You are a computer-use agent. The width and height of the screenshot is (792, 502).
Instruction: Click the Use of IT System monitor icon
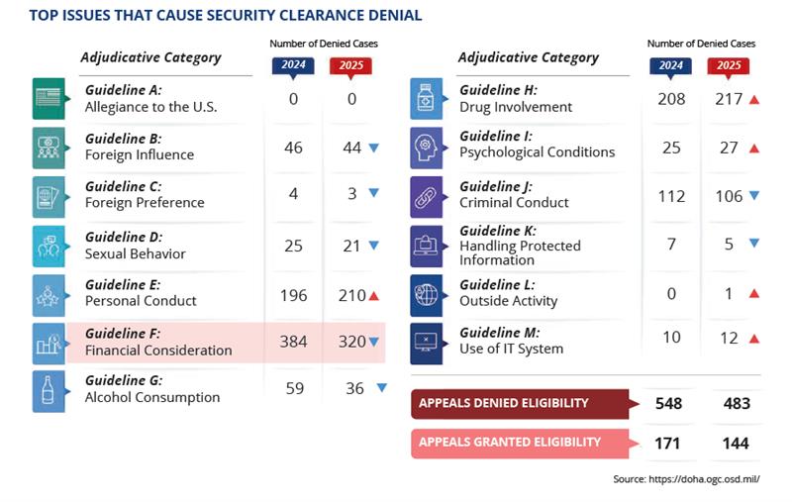[x=426, y=343]
